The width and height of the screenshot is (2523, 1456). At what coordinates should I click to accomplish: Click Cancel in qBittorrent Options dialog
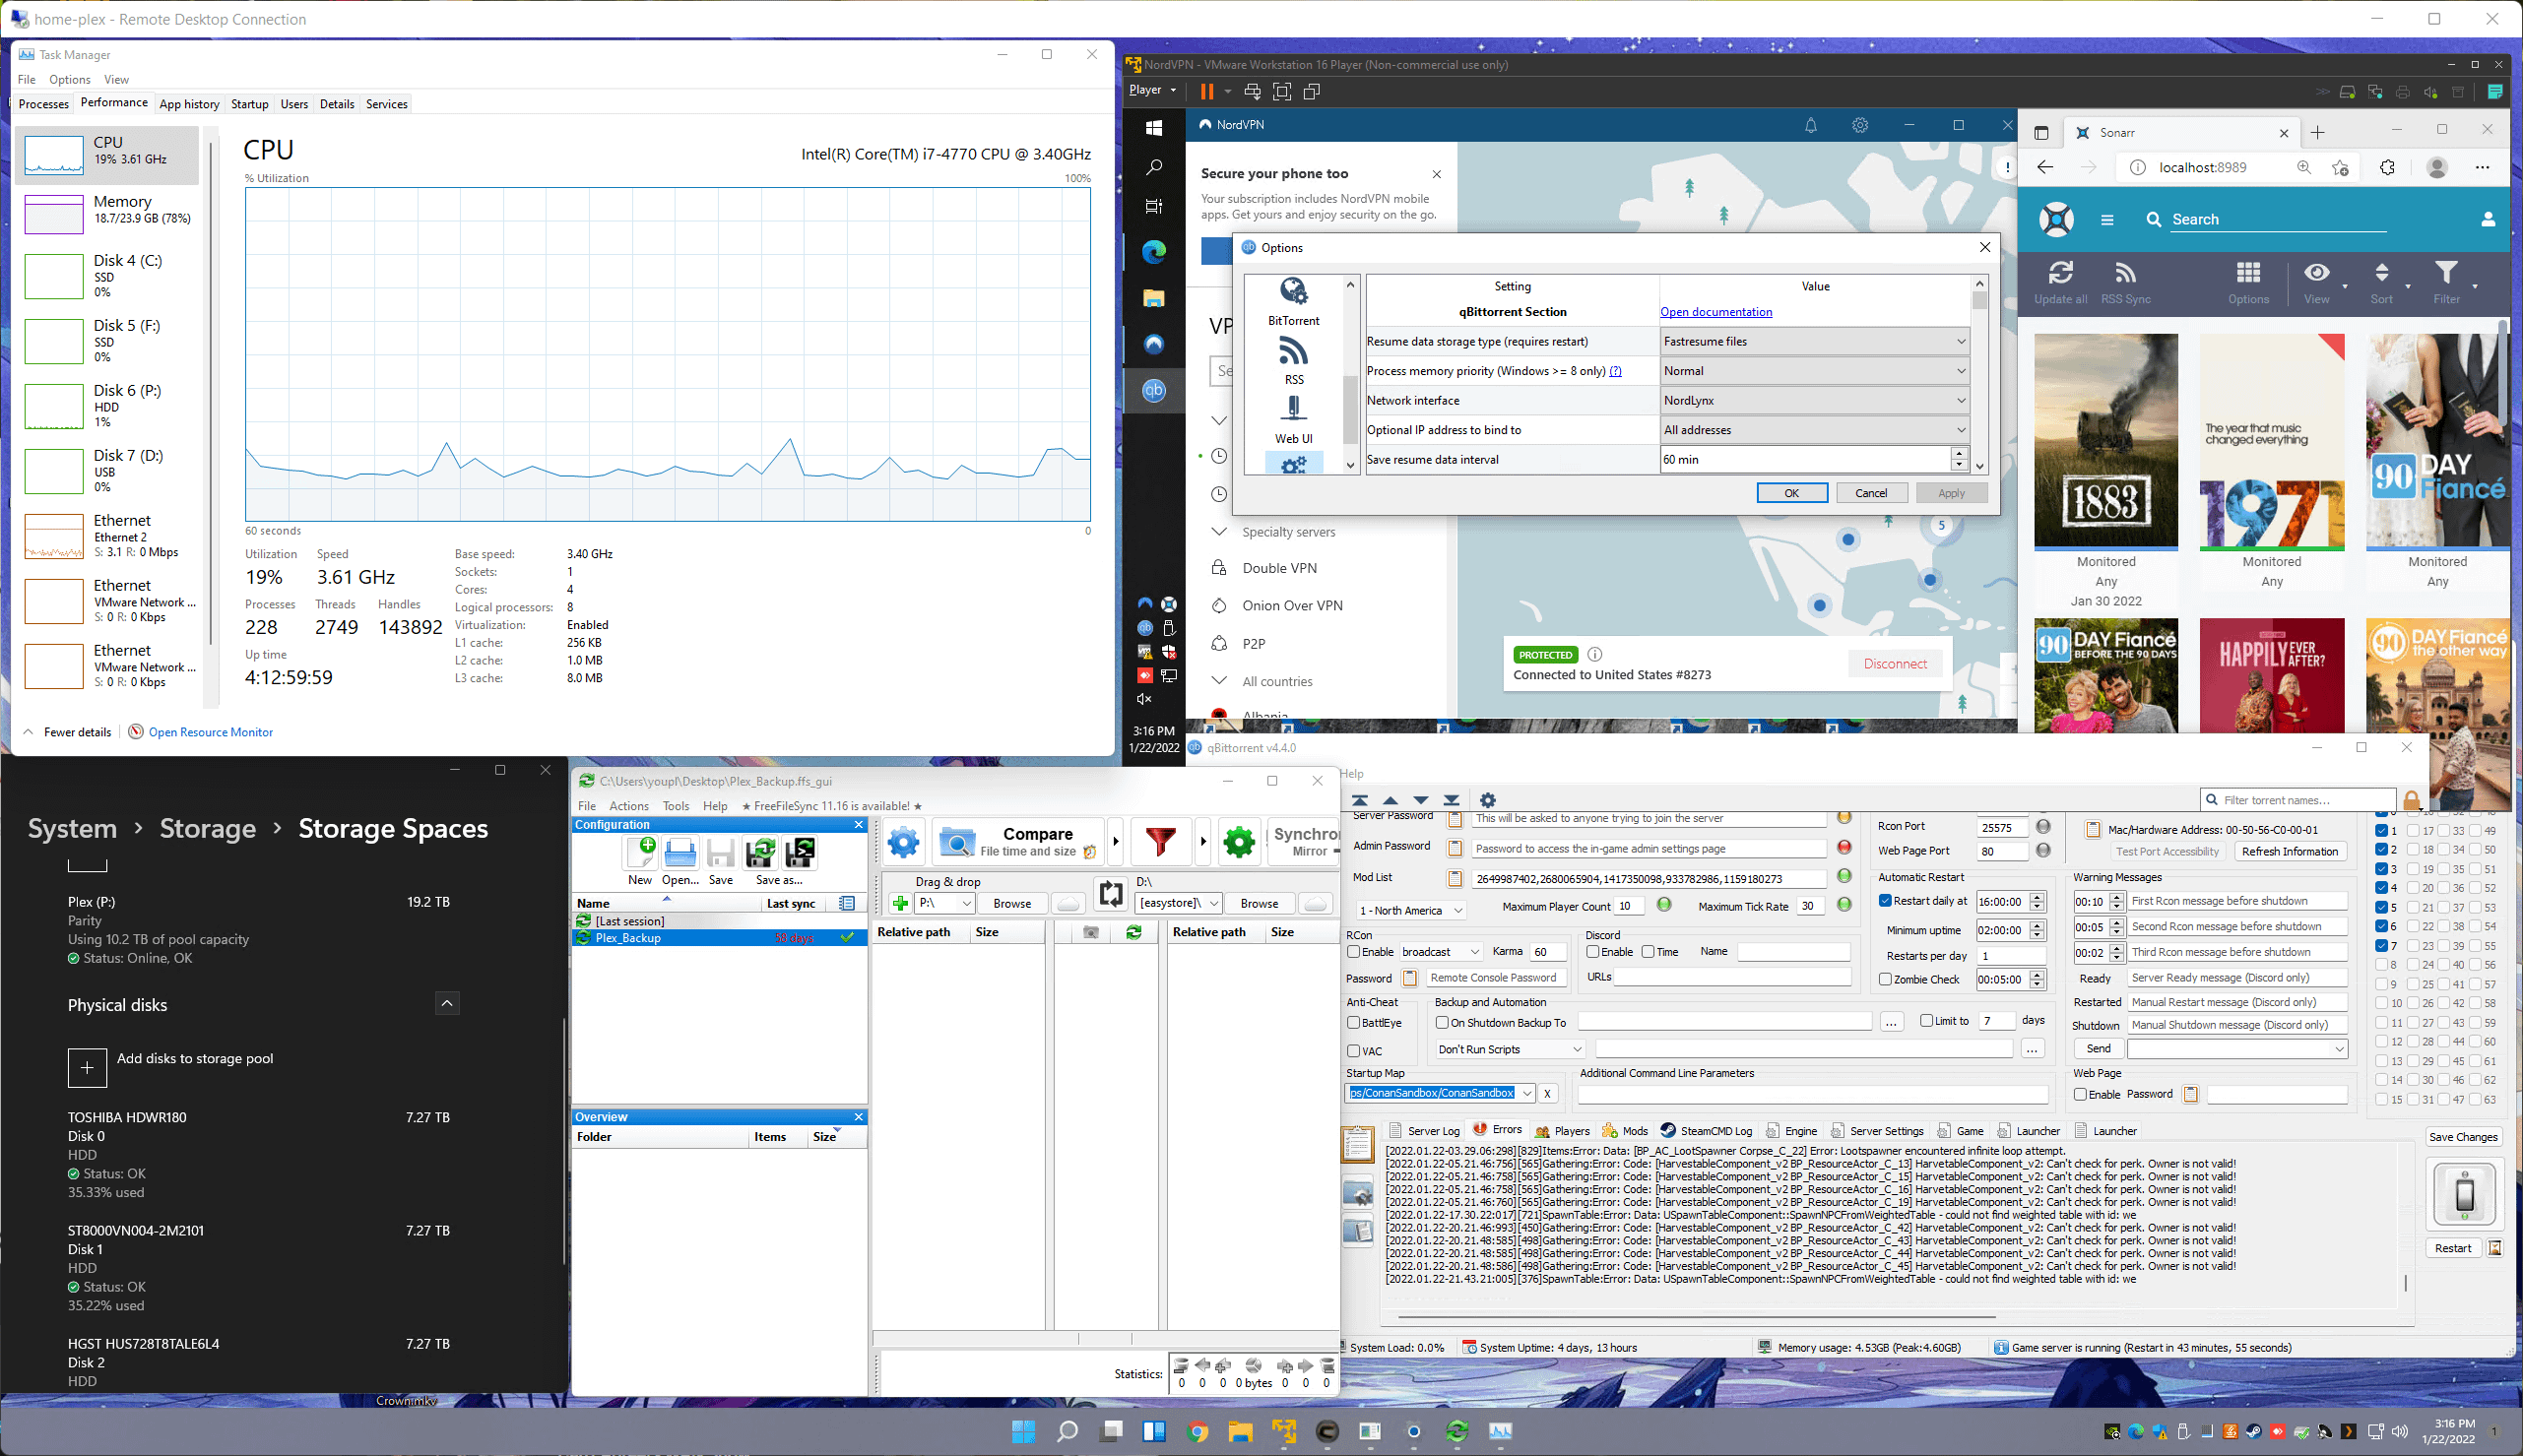tap(1870, 493)
